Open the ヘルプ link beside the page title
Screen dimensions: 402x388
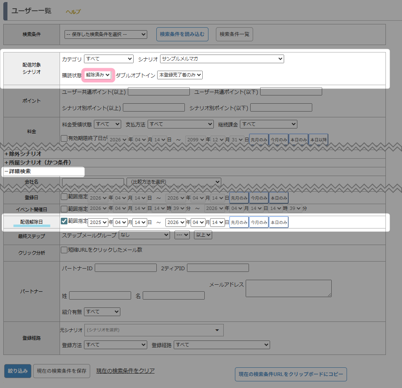point(73,12)
